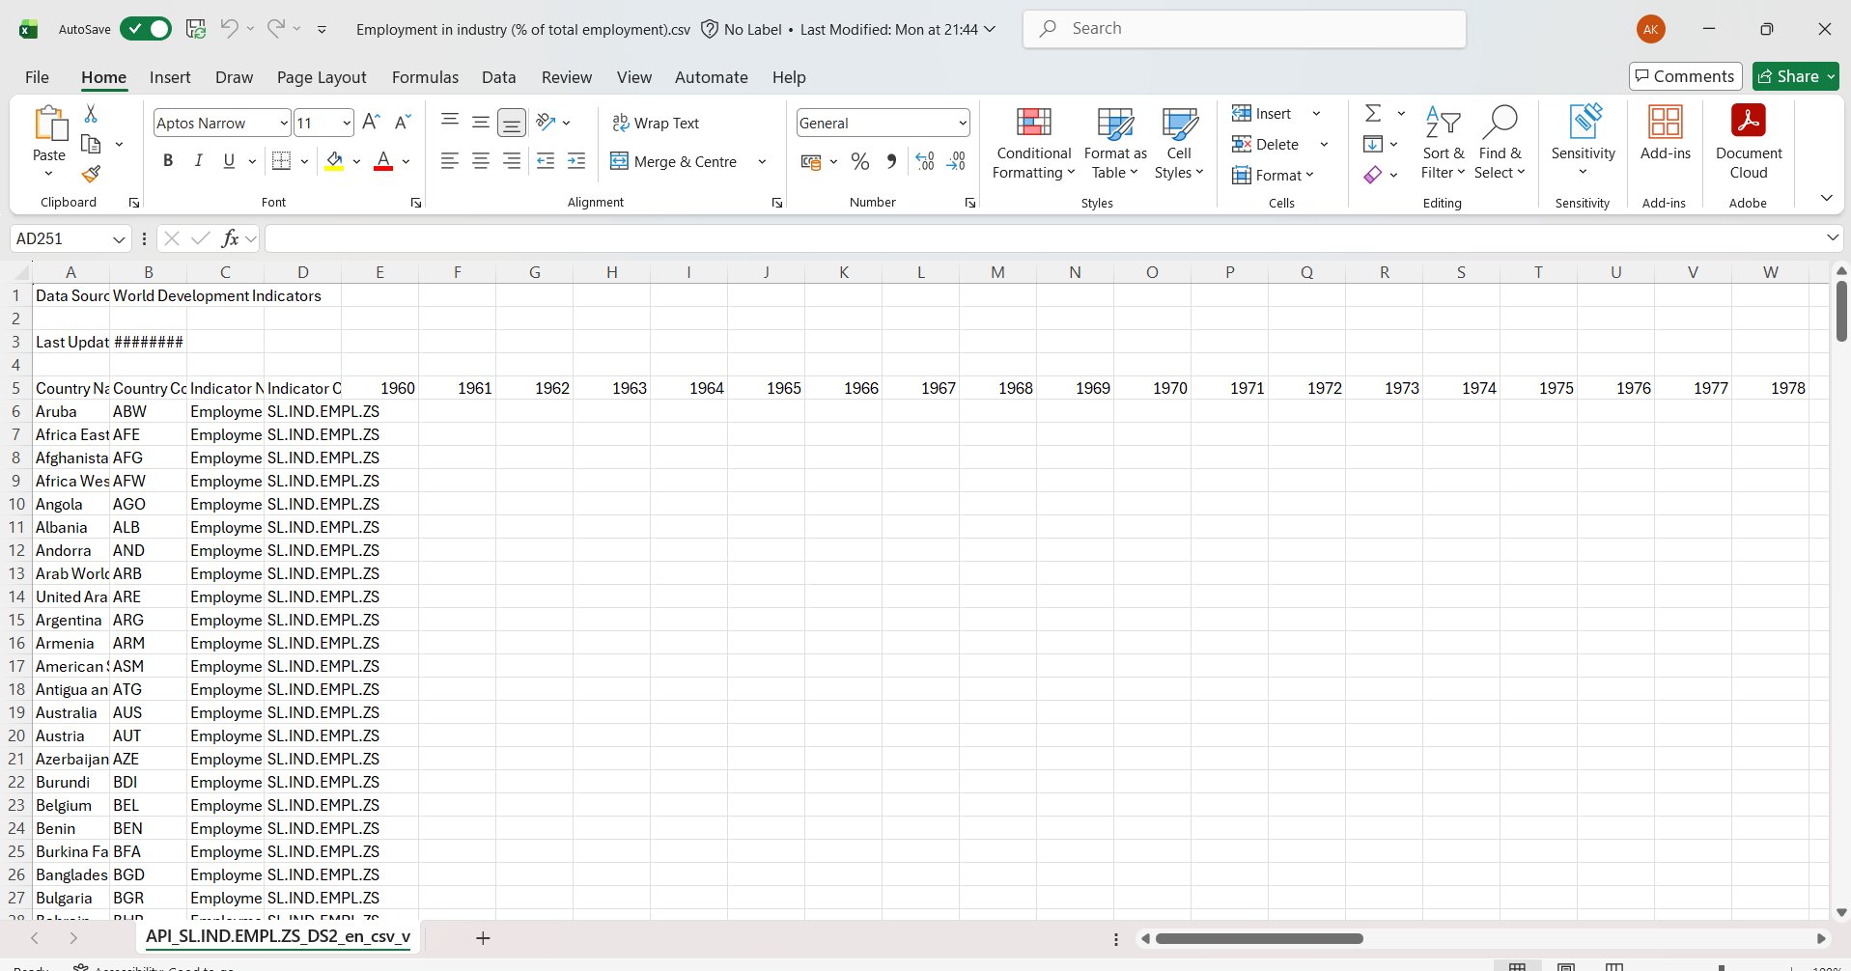This screenshot has height=971, width=1851.
Task: Open Sort & Filter tool
Action: 1443,143
